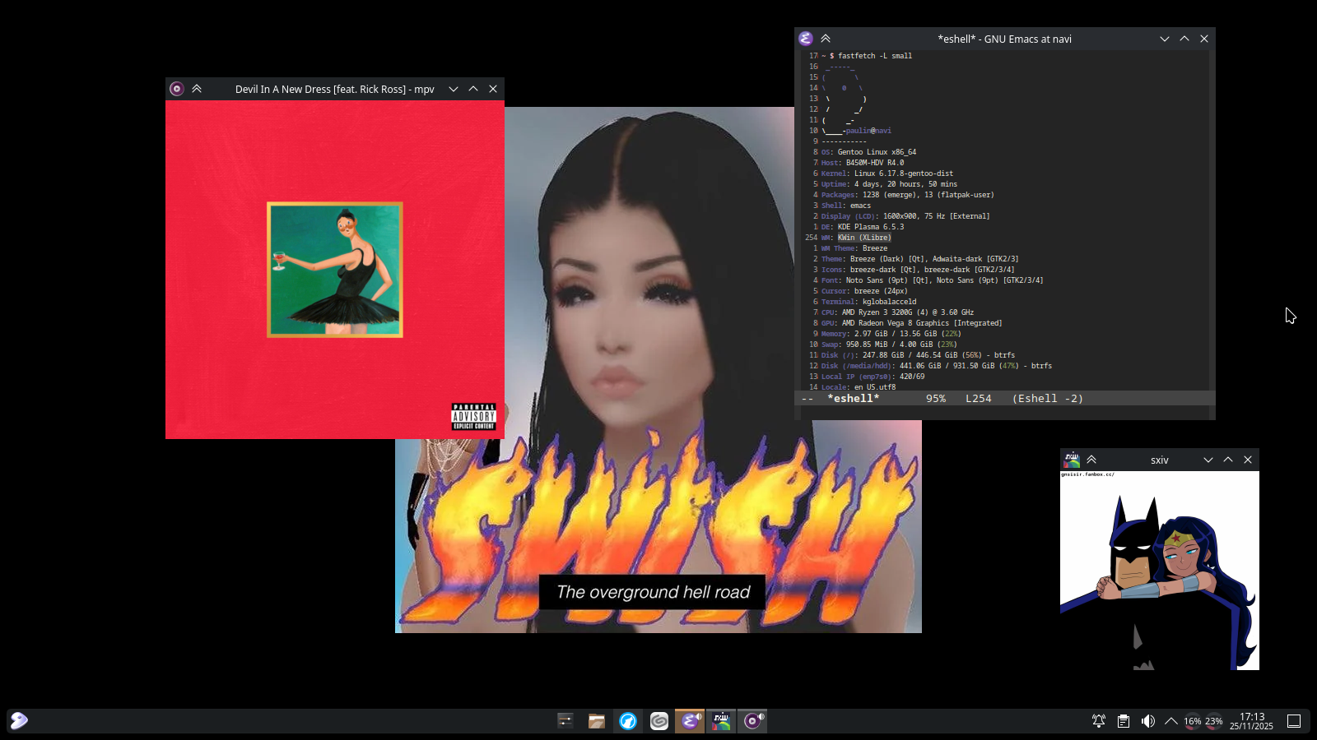Click the CPU AMD Ryzen 3 line
Image resolution: width=1317 pixels, height=740 pixels.
point(897,312)
